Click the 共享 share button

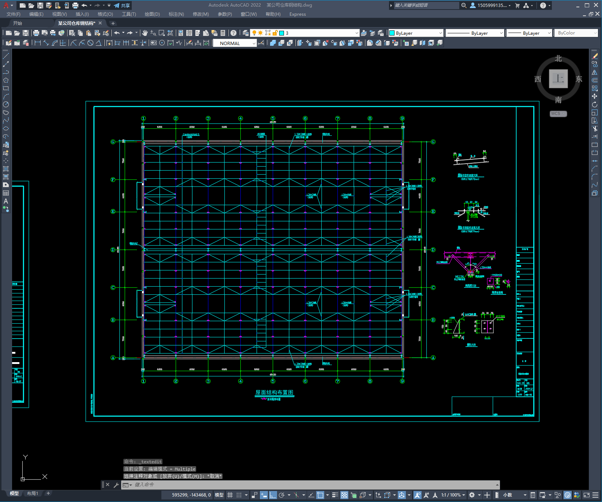pos(122,5)
